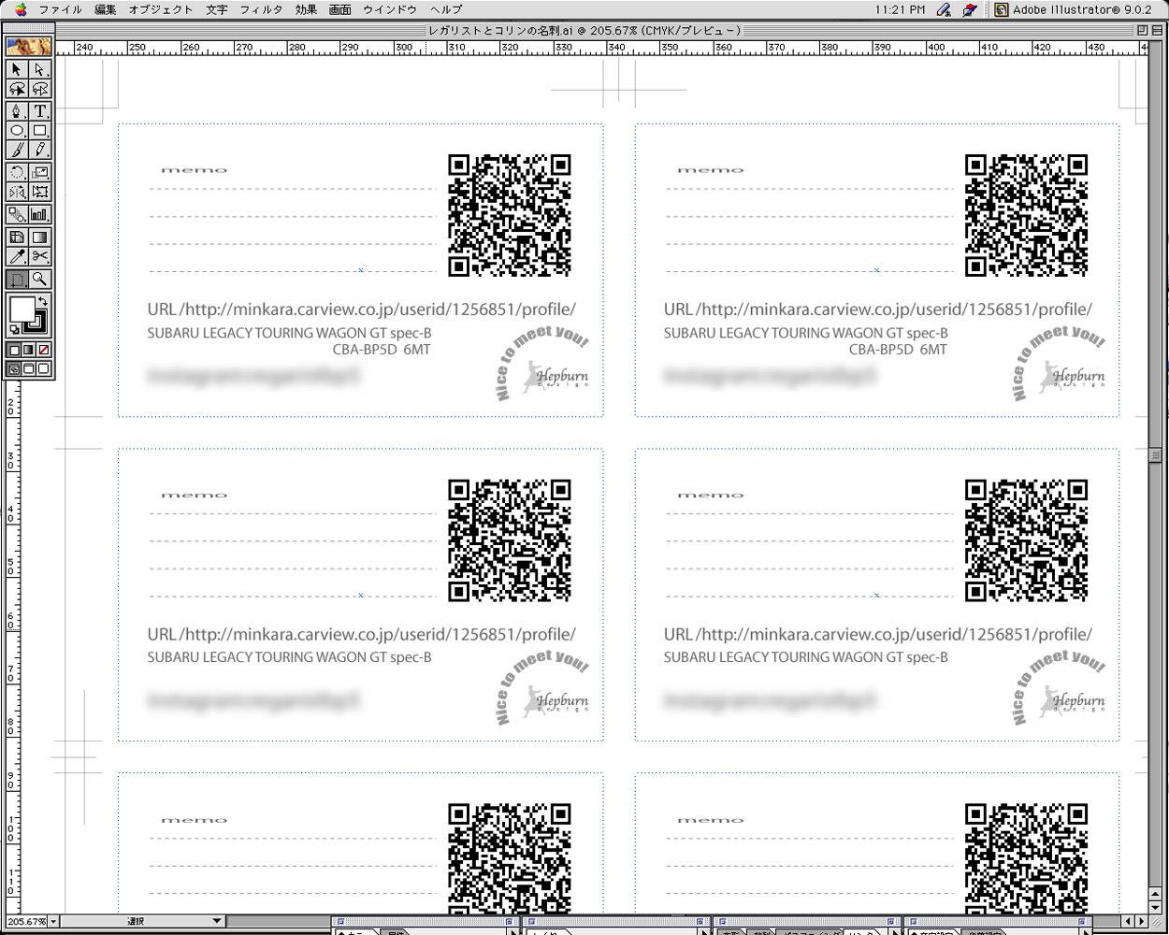Click the horizontal scrollbar left arrow
This screenshot has height=935, width=1169.
click(1129, 922)
